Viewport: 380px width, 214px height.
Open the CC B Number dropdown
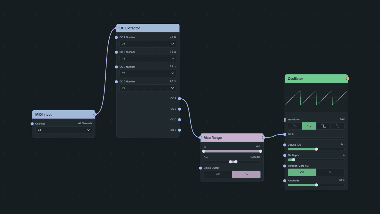tap(148, 59)
